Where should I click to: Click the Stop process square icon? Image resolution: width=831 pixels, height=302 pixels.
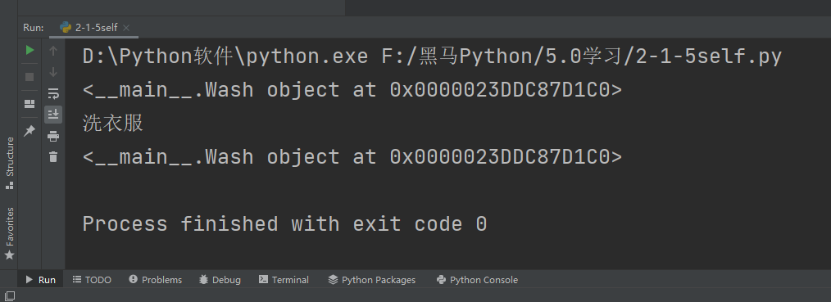[30, 77]
